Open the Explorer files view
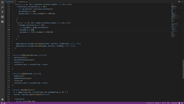184x104 pixels. point(2,3)
